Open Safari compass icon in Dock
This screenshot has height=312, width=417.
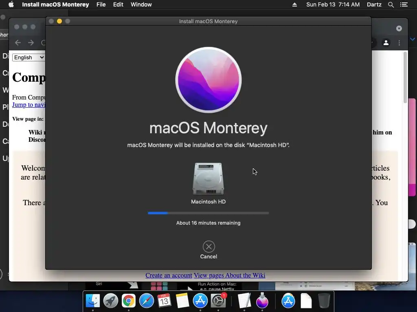[x=146, y=301]
